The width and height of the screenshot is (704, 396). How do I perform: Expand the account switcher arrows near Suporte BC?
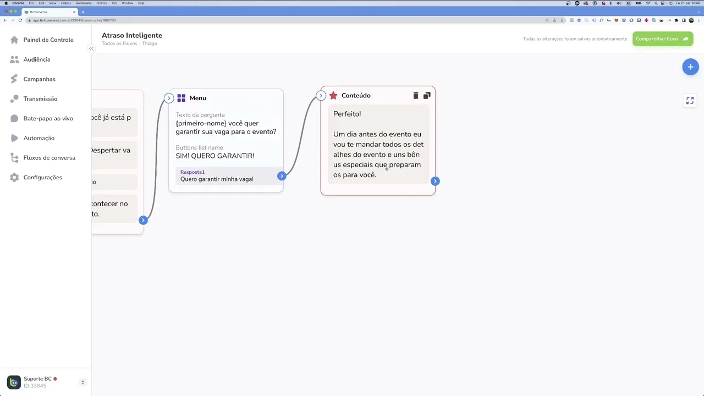click(x=82, y=382)
